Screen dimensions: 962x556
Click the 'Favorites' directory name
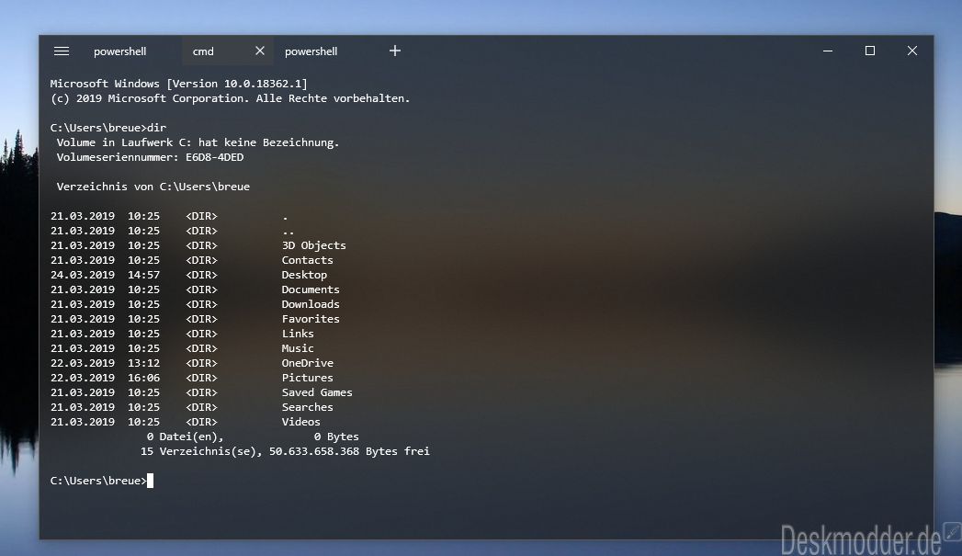[x=311, y=319]
